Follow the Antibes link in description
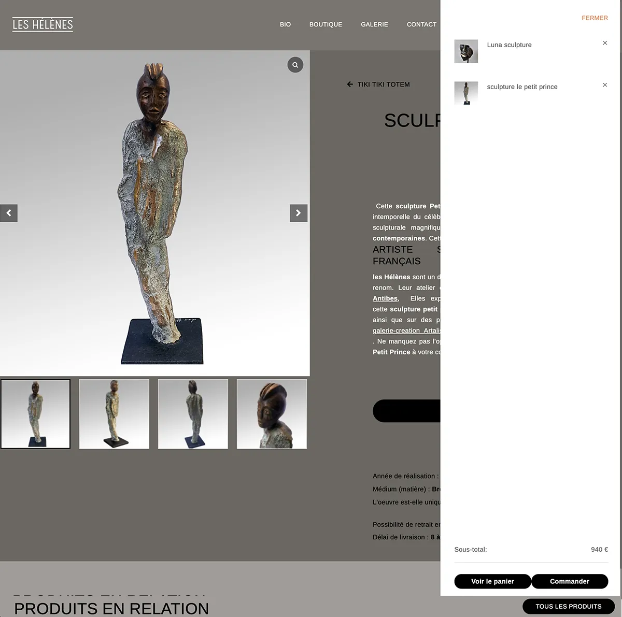 coord(385,298)
